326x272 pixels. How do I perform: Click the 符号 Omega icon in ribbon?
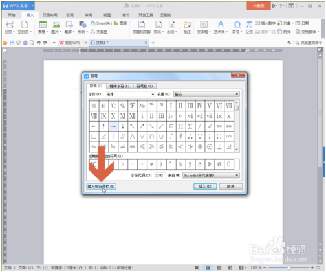[x=237, y=25]
